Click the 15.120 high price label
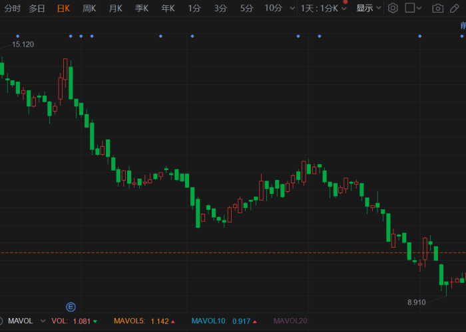 (x=23, y=44)
